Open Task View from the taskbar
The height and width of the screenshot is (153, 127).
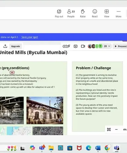click(x=22, y=148)
